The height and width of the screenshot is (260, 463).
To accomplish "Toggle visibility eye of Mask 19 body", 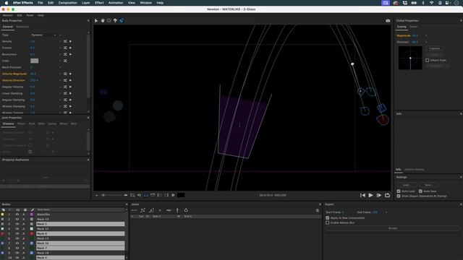I will pos(17,220).
